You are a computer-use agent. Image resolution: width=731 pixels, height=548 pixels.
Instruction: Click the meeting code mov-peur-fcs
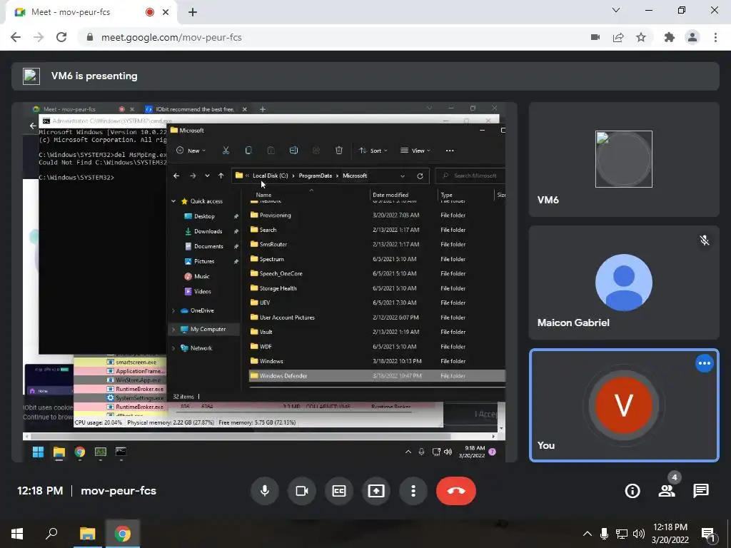point(119,491)
